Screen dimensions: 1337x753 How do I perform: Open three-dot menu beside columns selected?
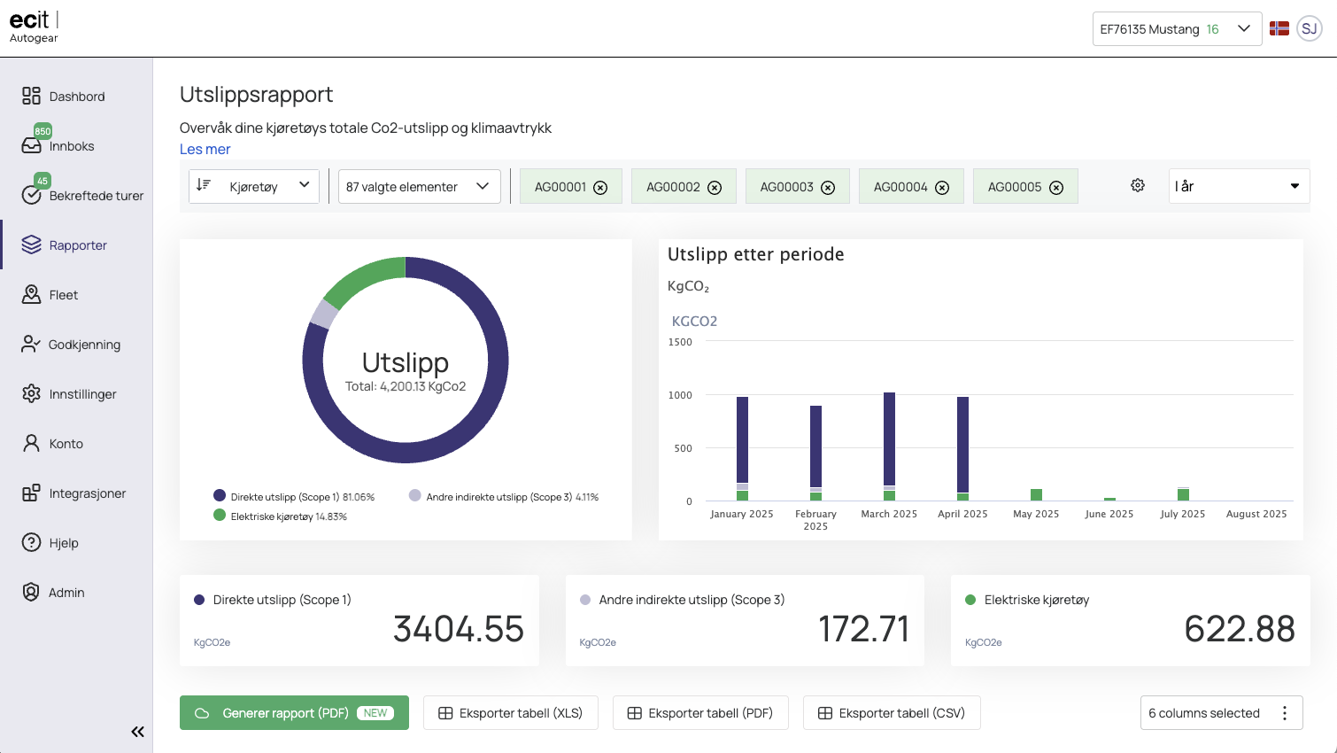tap(1285, 713)
